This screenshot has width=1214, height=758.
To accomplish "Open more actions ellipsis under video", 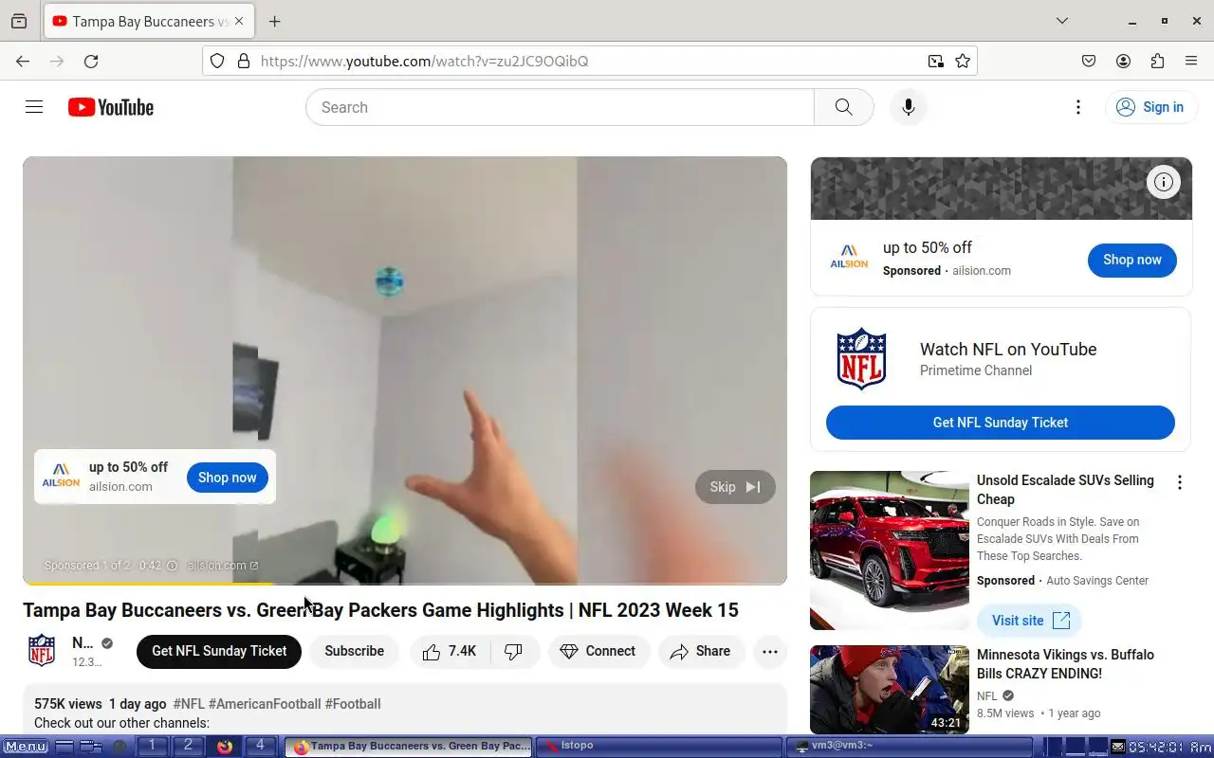I will [770, 651].
